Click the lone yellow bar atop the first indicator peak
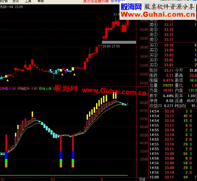This screenshot has height=181, width=197. tap(32, 114)
